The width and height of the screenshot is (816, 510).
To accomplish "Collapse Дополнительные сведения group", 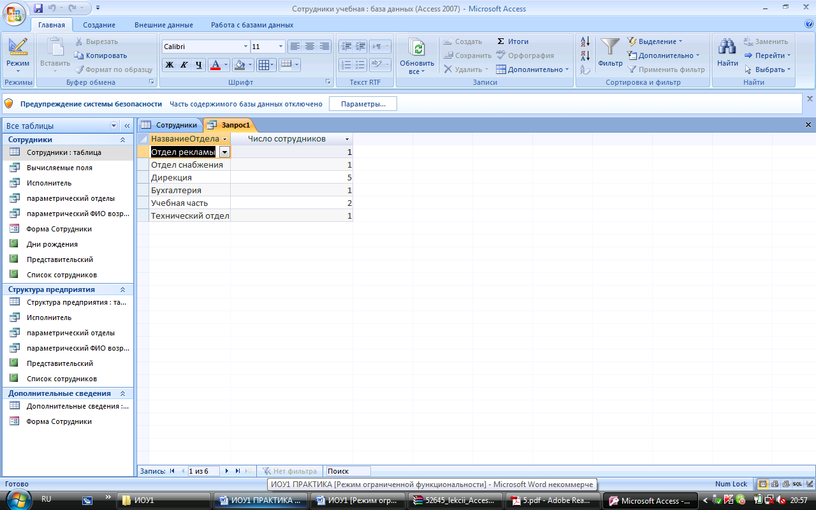I will tap(122, 393).
